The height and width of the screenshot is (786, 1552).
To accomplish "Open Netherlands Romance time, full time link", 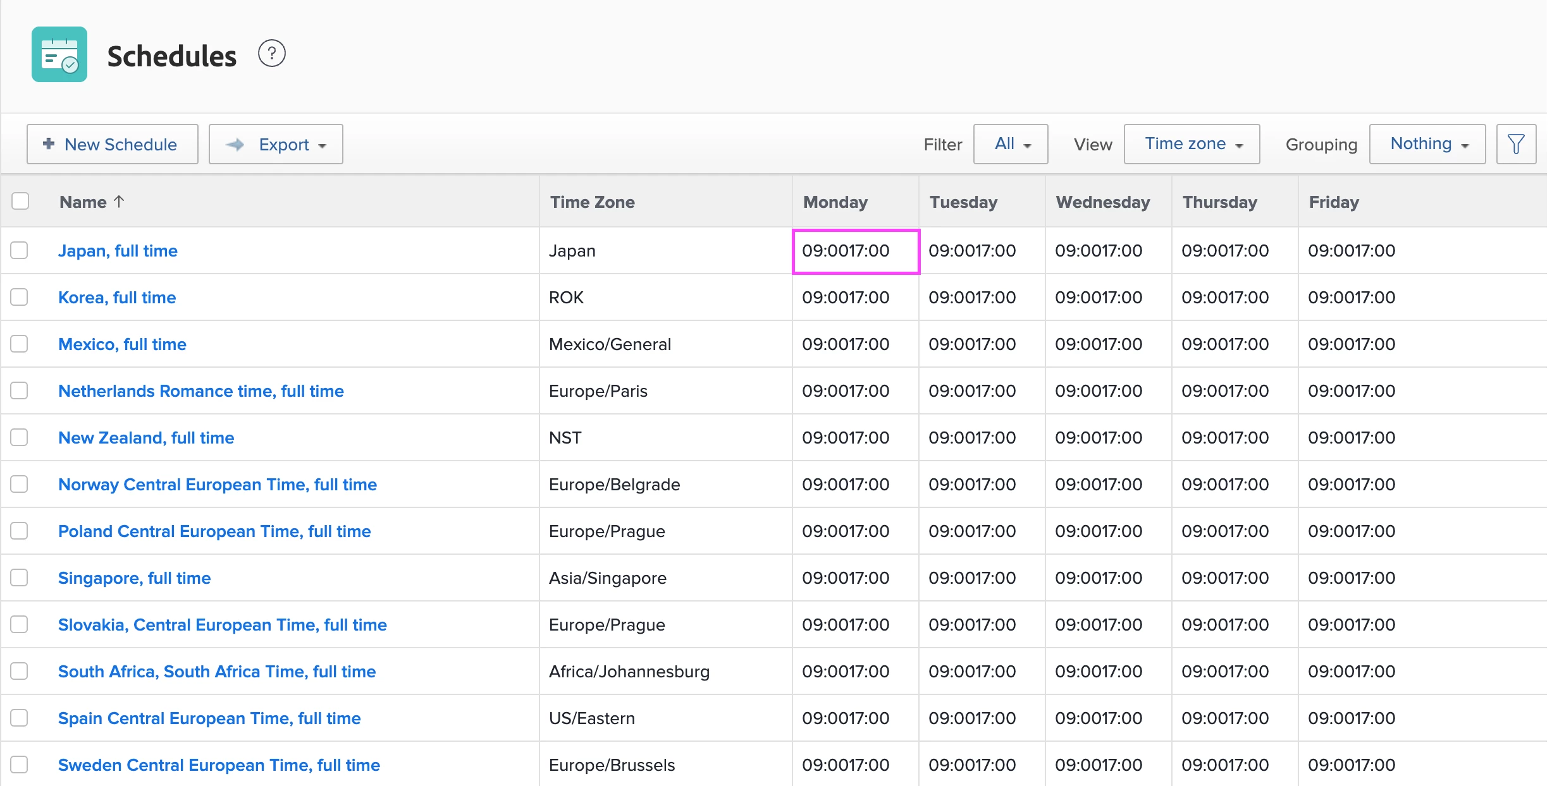I will [200, 391].
